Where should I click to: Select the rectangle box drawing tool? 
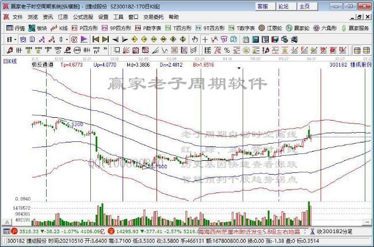tap(116, 50)
